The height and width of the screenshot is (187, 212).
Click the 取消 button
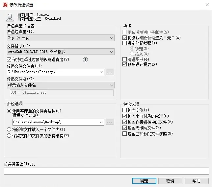[170, 181]
